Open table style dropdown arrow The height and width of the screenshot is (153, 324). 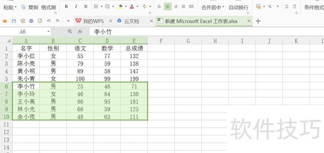[113, 7]
